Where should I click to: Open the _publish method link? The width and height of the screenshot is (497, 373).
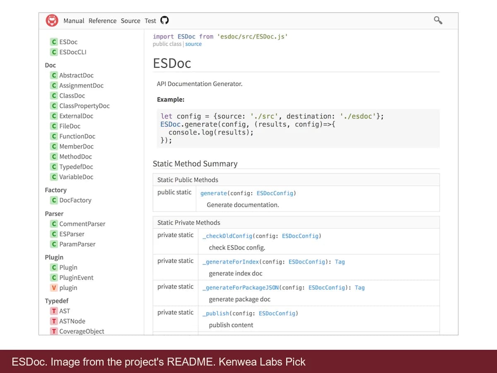(216, 313)
